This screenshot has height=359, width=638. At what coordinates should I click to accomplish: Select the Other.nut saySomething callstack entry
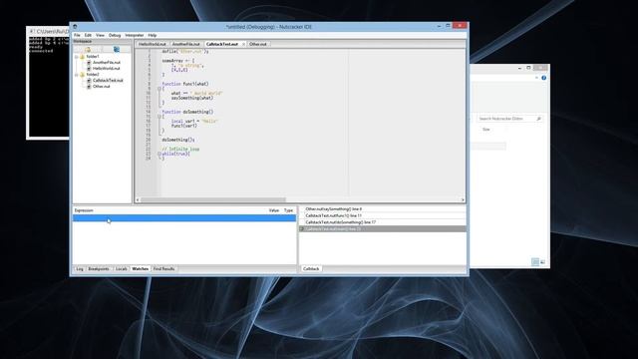pyautogui.click(x=383, y=208)
